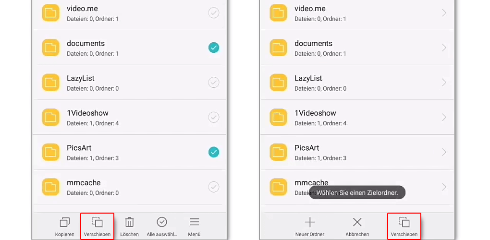Open video.me via its chevron, right phone
Screen dimensions: 490x240
[444, 13]
